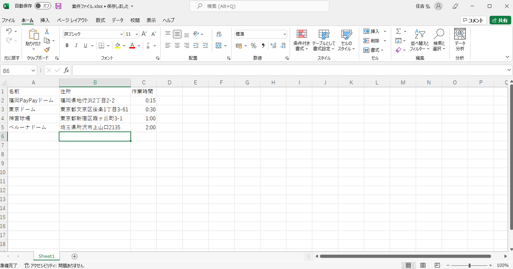Screen dimensions: 513x269
Task: Click the search box in title bar
Action: pos(259,6)
